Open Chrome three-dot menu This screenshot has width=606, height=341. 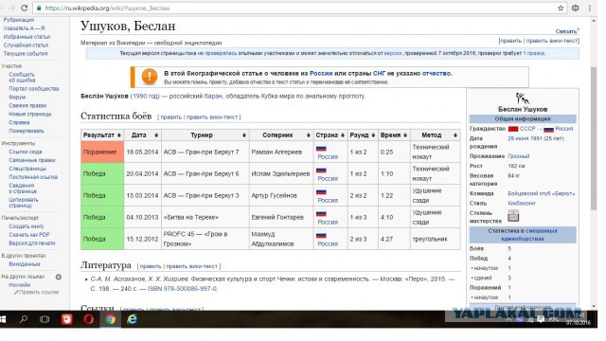point(590,9)
